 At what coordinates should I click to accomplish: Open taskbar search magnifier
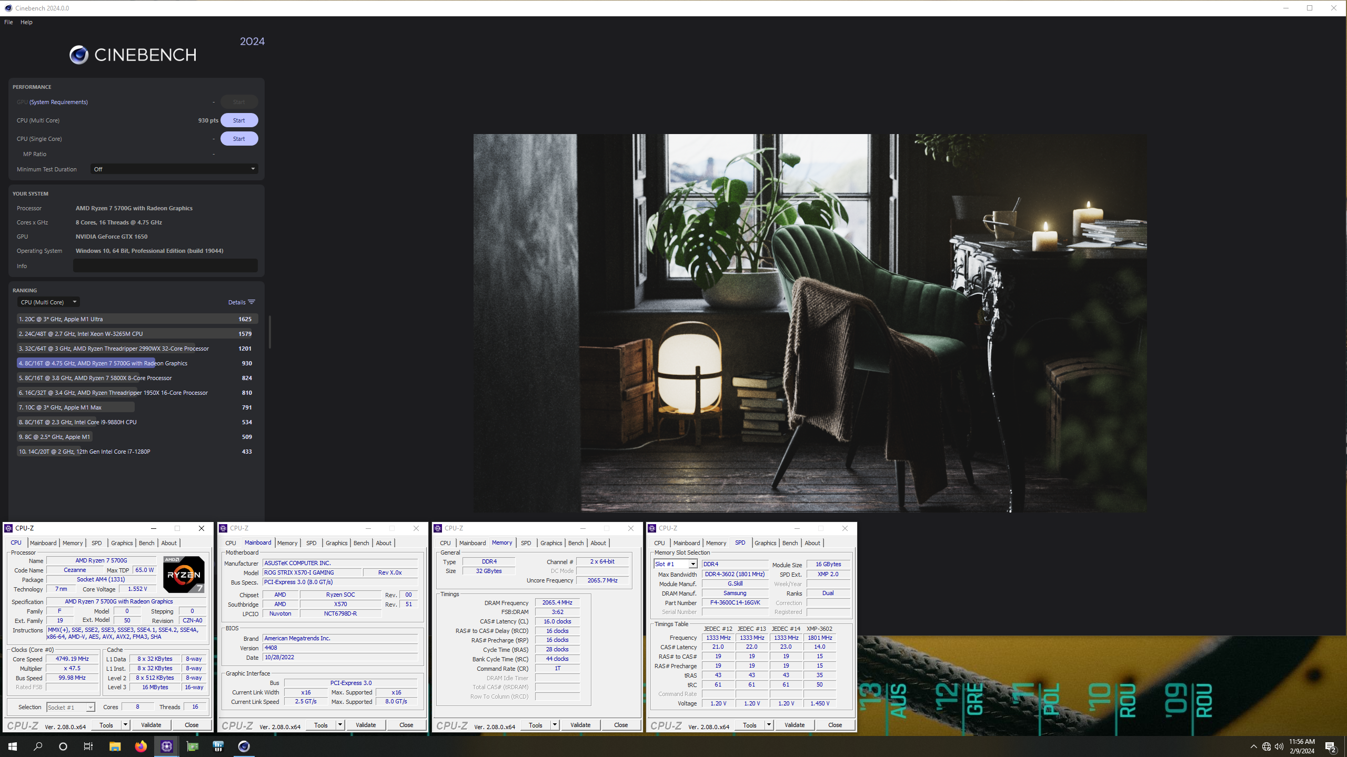[x=38, y=746]
